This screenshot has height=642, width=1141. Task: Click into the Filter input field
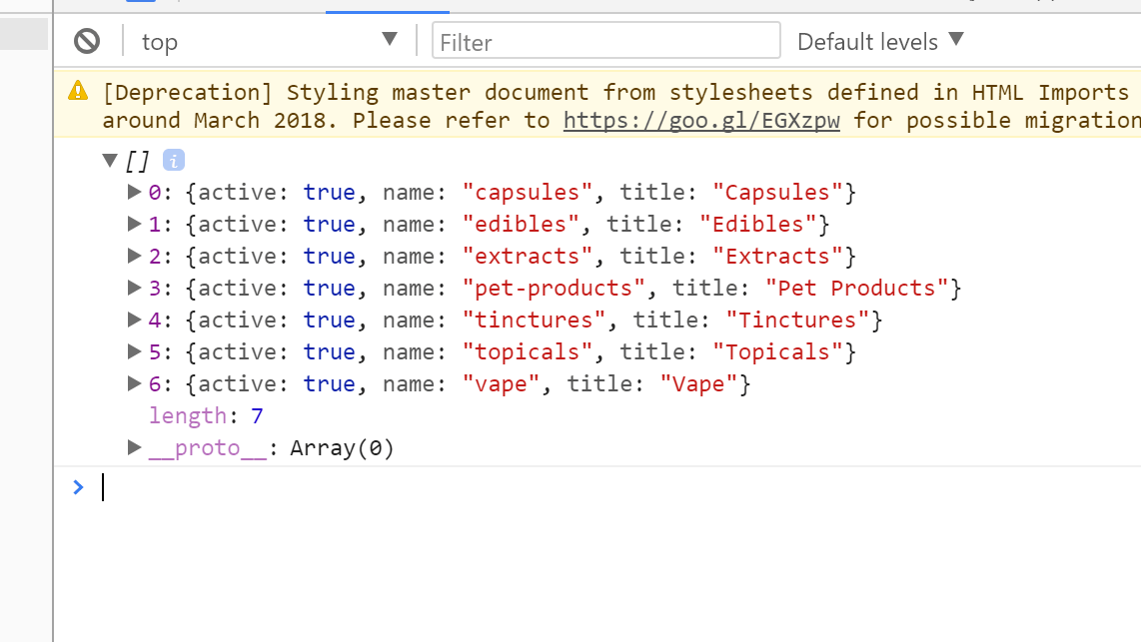coord(606,41)
